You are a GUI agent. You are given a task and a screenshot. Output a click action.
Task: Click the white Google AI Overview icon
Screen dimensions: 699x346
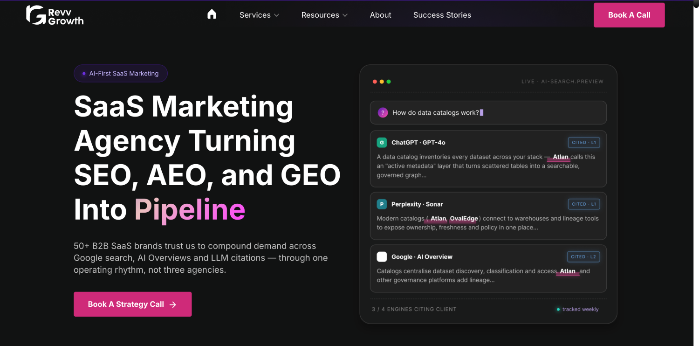[x=382, y=256]
